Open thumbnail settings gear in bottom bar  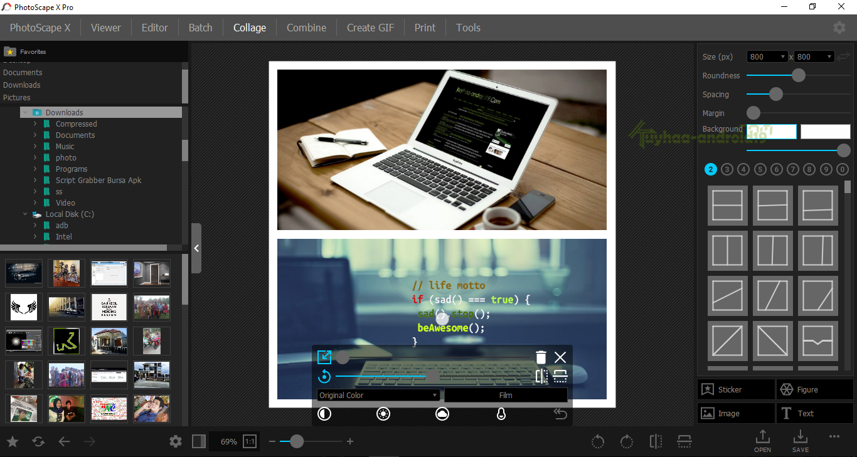(176, 442)
